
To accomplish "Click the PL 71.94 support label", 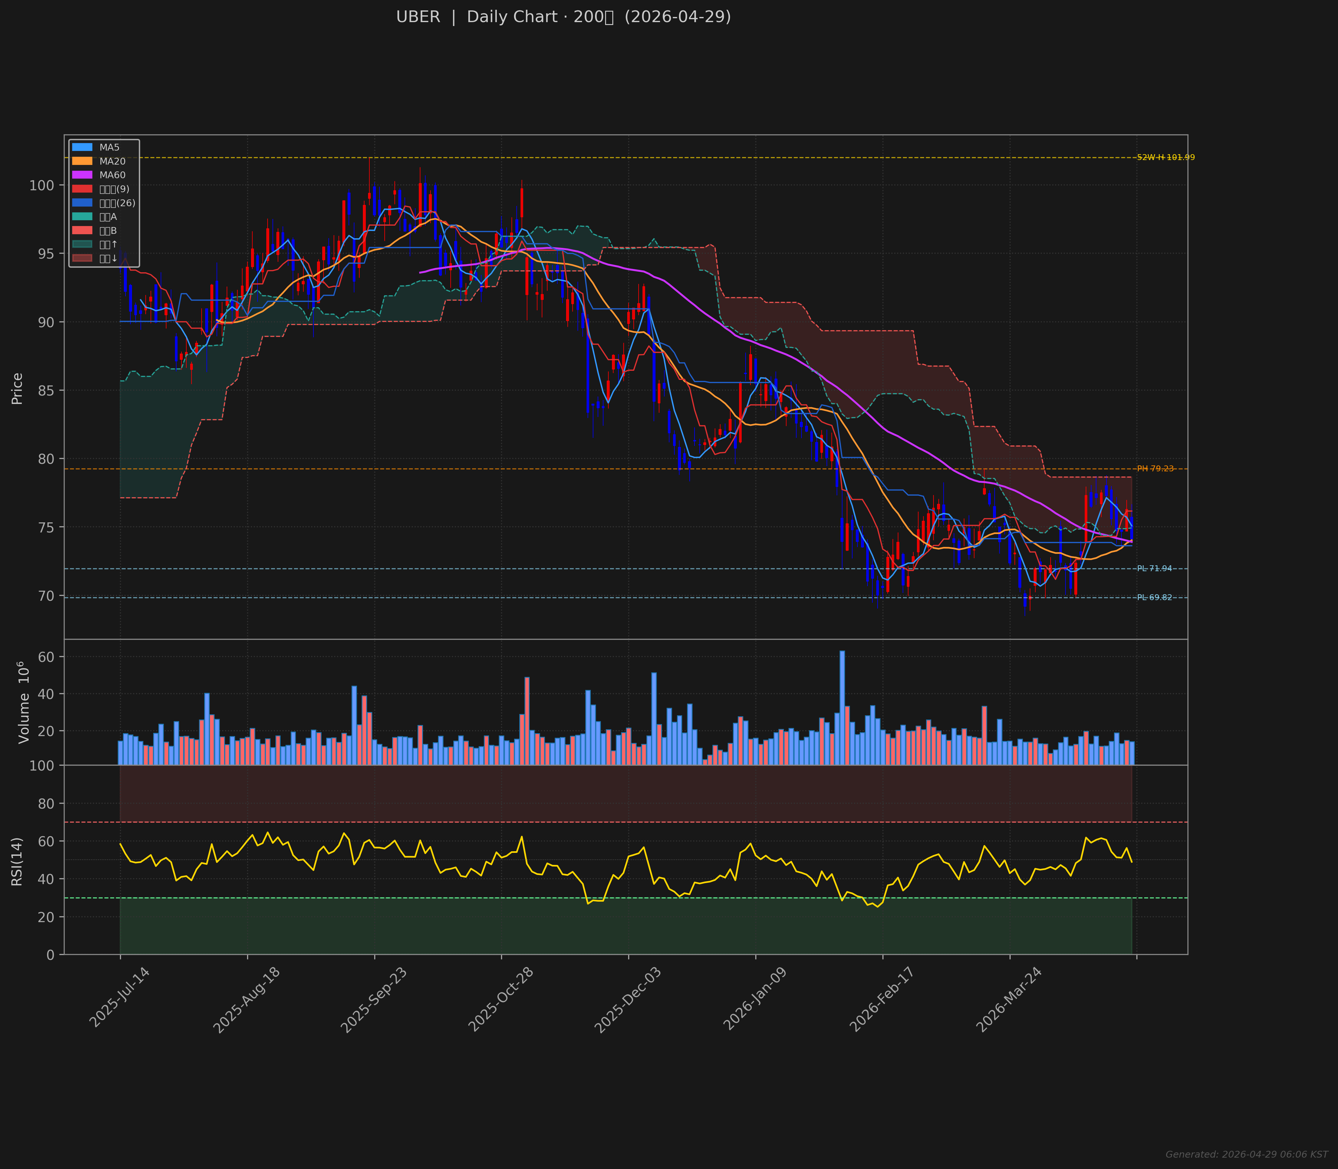I will point(1154,568).
